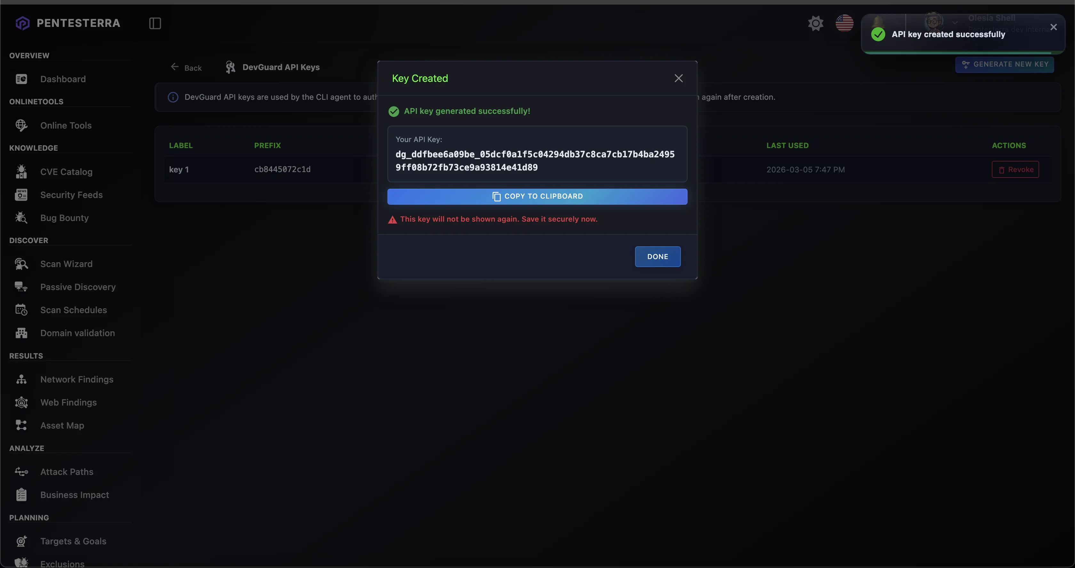This screenshot has width=1075, height=568.
Task: Click the PREFIX column header
Action: pyautogui.click(x=267, y=146)
